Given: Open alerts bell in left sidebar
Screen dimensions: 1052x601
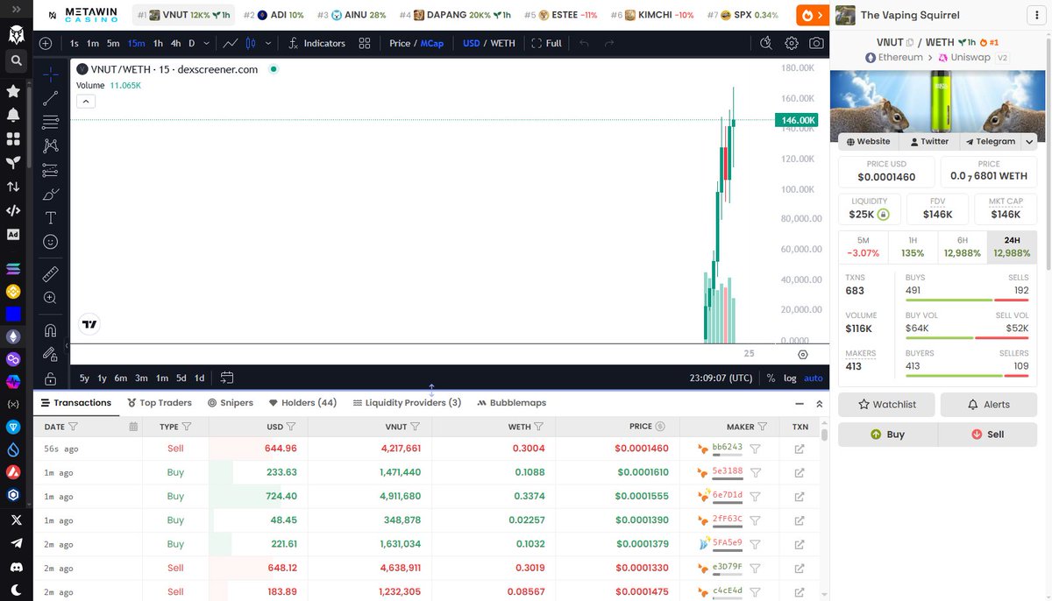Looking at the screenshot, I should (13, 115).
